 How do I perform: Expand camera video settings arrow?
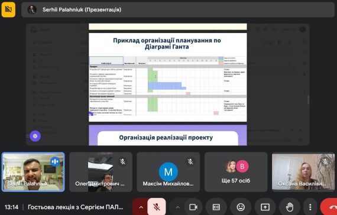(x=177, y=207)
